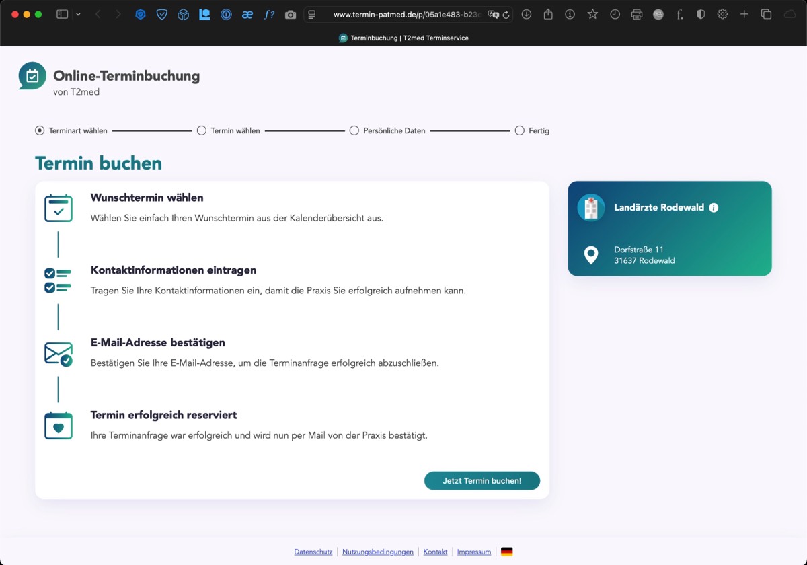Image resolution: width=807 pixels, height=565 pixels.
Task: Show tab overview
Action: pos(766,14)
